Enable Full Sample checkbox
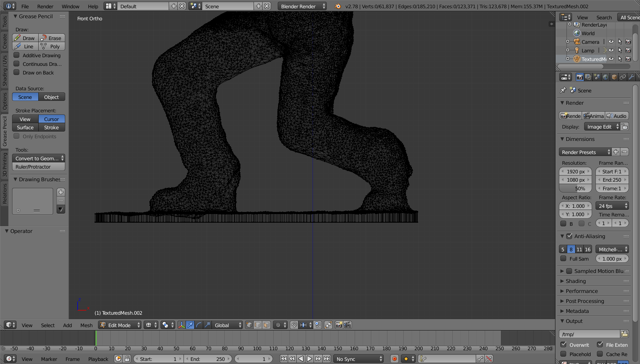Image resolution: width=640 pixels, height=364 pixels. point(563,259)
